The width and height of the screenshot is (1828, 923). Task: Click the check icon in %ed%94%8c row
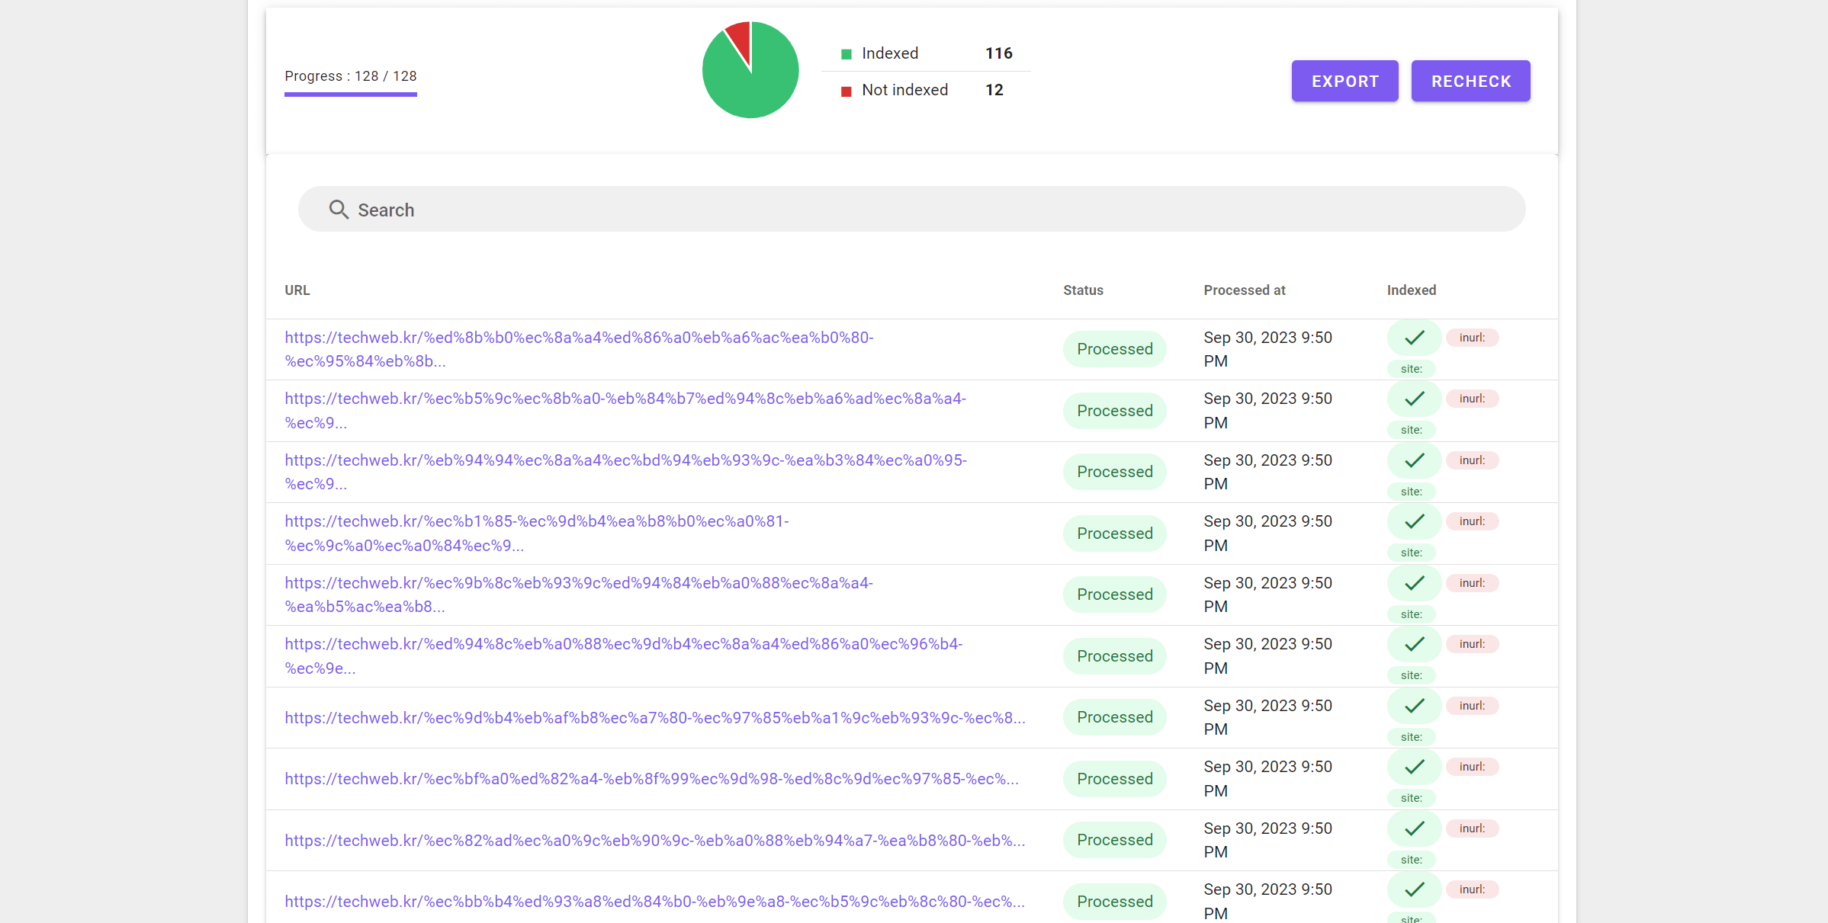click(x=1414, y=644)
